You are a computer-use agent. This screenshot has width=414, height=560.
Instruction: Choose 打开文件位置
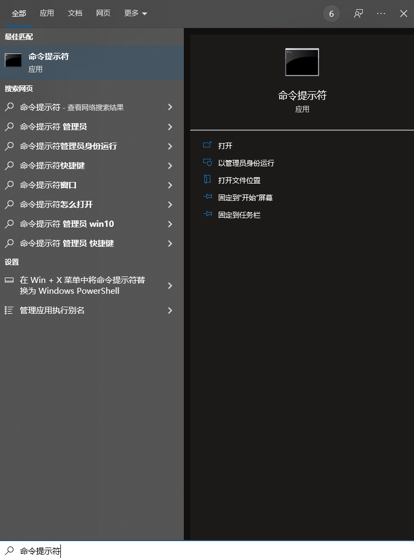pyautogui.click(x=239, y=180)
